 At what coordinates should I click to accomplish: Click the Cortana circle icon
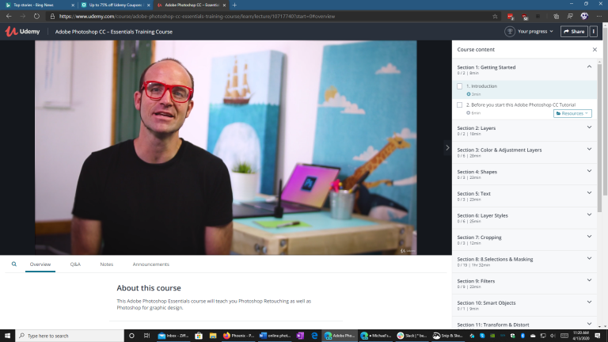[131, 336]
